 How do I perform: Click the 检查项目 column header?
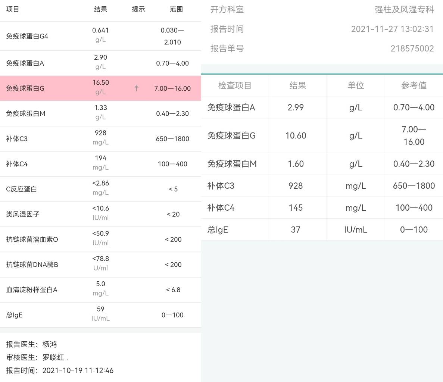235,85
